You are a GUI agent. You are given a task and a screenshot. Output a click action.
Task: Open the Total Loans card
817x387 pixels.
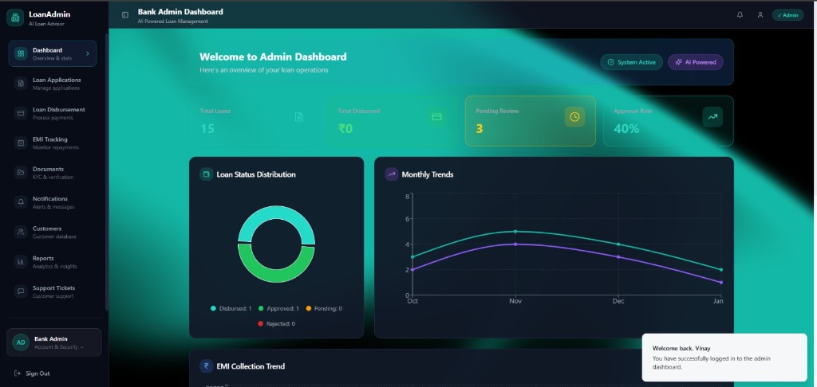253,121
